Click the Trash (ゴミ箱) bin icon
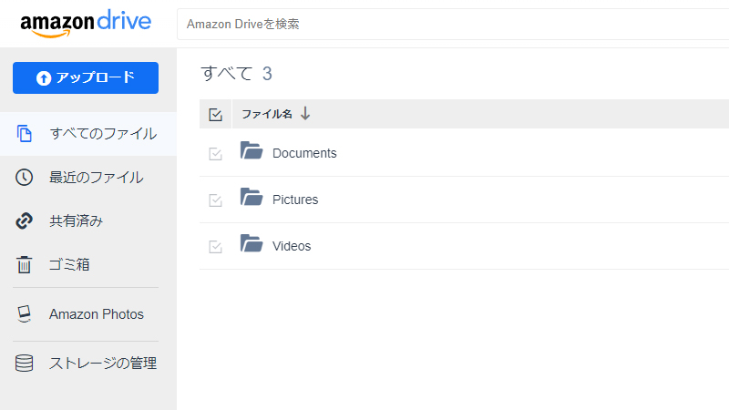The image size is (729, 410). tap(25, 265)
